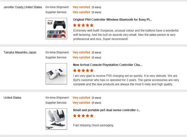
Task: Click Tainaka Masahiko's On-time Shipment 'Very satisfied' text
Action: click(x=81, y=52)
